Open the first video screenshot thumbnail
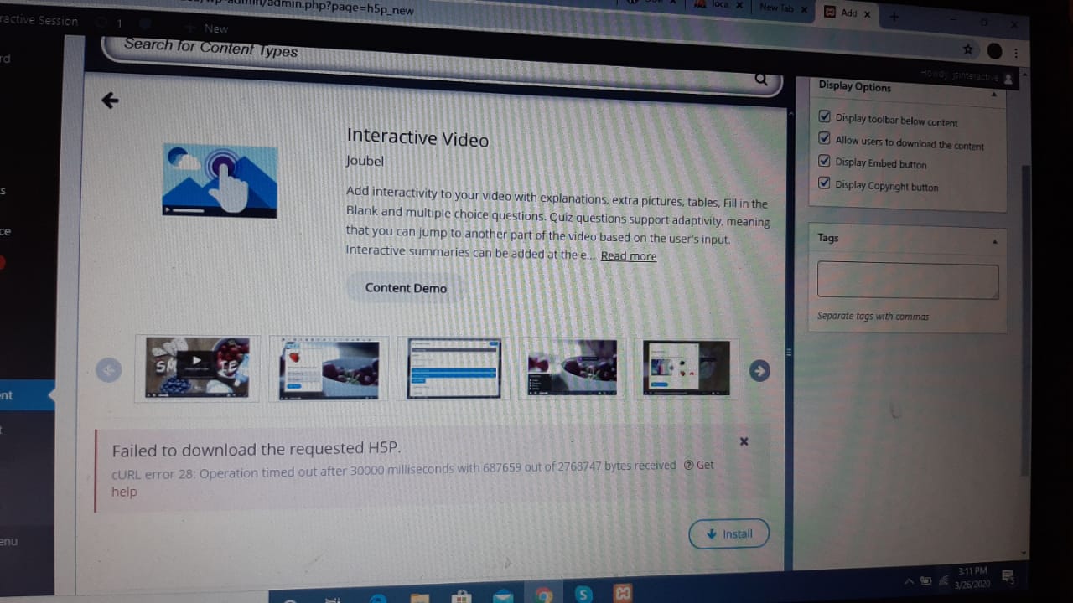 197,367
